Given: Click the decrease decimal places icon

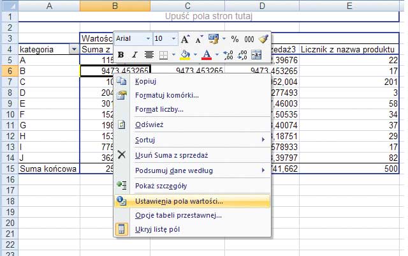Looking at the screenshot, I should (x=242, y=55).
